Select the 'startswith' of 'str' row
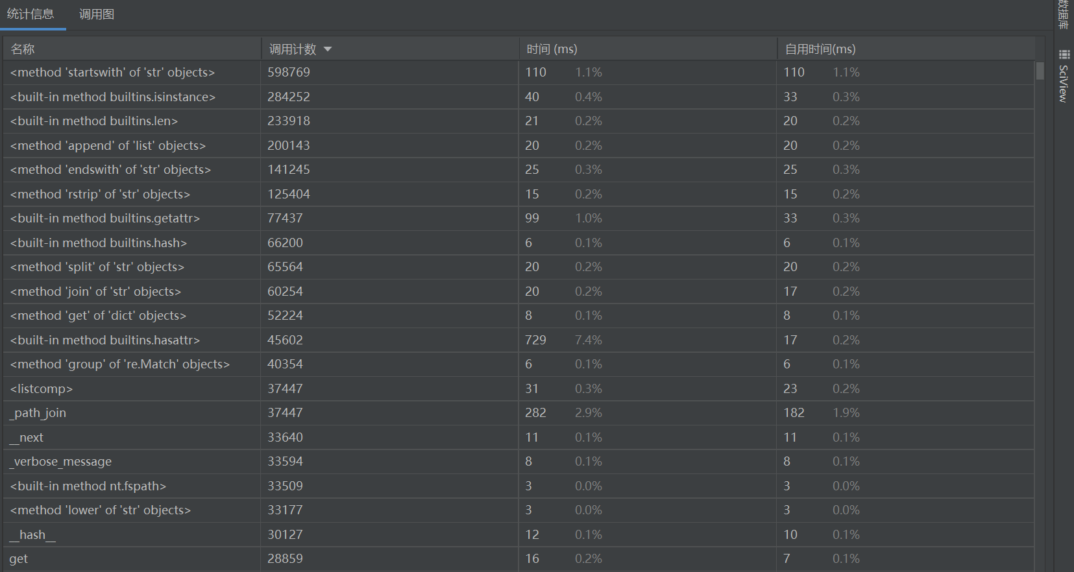1074x572 pixels. (112, 73)
